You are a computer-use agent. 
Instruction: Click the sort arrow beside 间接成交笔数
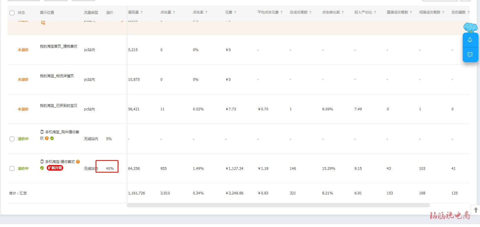click(443, 12)
